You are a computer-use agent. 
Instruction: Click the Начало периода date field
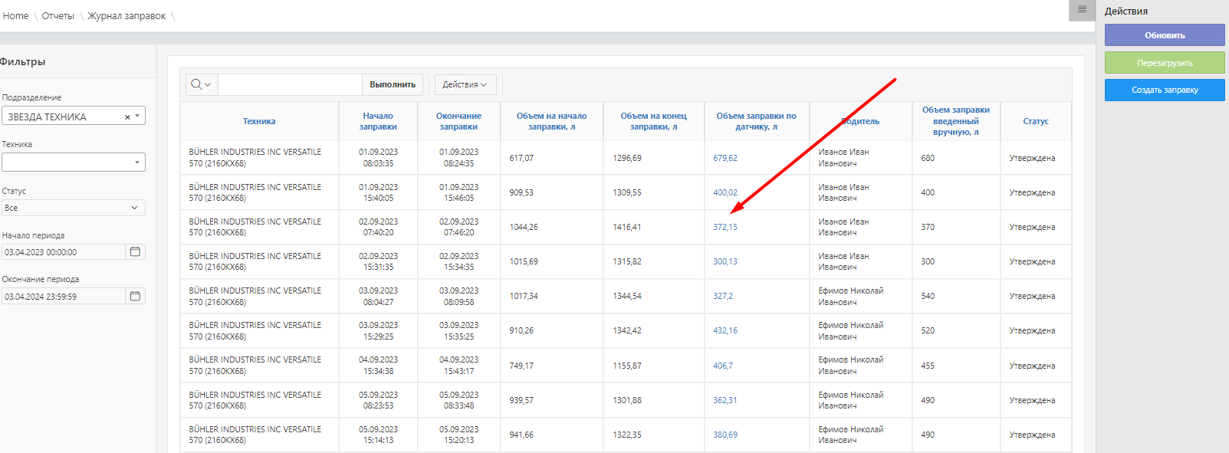point(63,252)
